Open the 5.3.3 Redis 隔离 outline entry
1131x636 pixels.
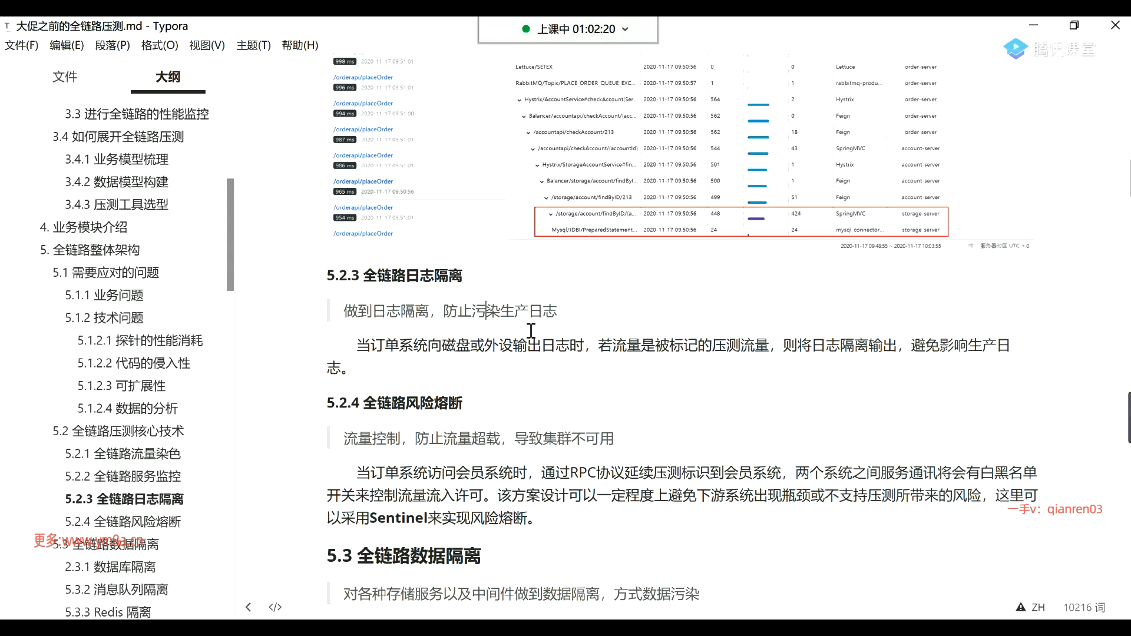pyautogui.click(x=108, y=612)
